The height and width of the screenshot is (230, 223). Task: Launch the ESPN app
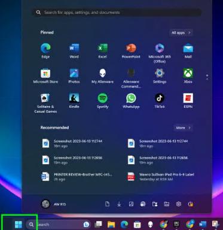tap(188, 101)
